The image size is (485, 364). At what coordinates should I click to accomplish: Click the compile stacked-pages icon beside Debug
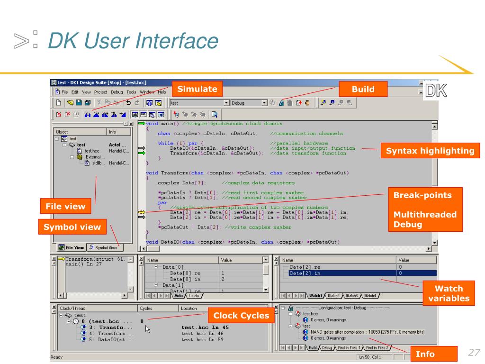coord(272,103)
